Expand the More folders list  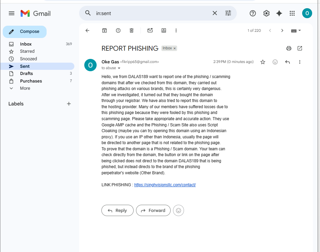pos(38,88)
